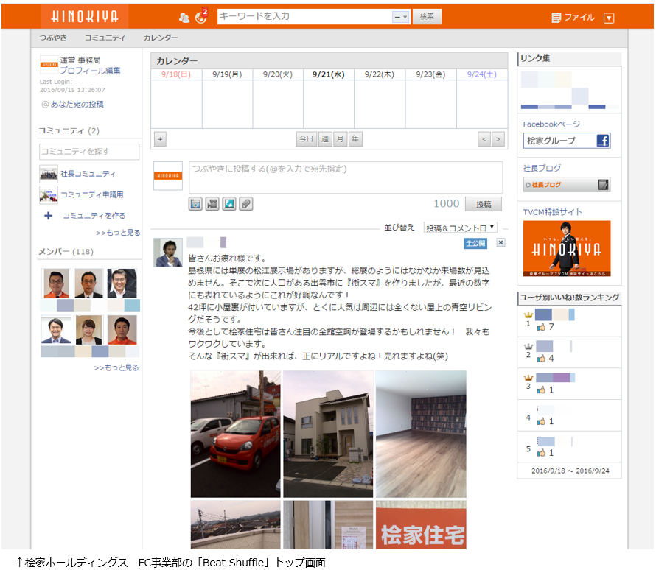This screenshot has width=656, height=570.
Task: Click the members icon in the header
Action: click(184, 17)
